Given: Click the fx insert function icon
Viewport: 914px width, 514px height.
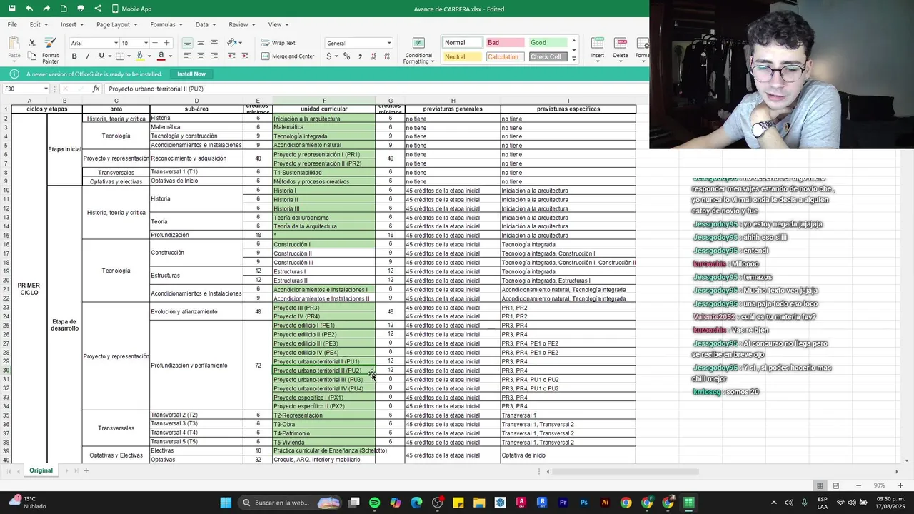Looking at the screenshot, I should (x=96, y=89).
